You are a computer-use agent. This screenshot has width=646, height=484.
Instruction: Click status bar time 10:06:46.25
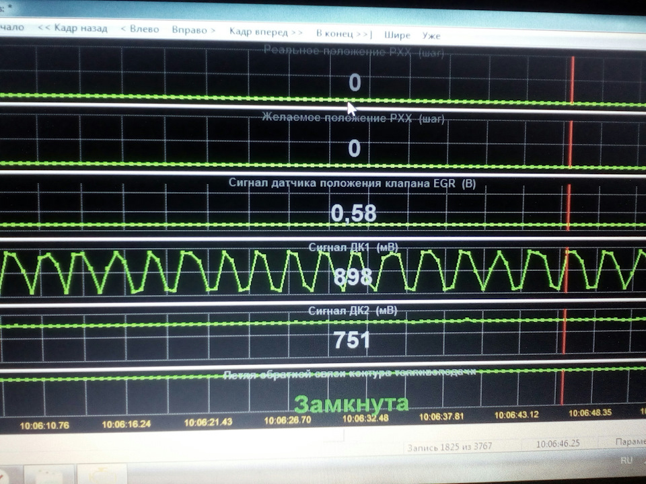tap(558, 444)
